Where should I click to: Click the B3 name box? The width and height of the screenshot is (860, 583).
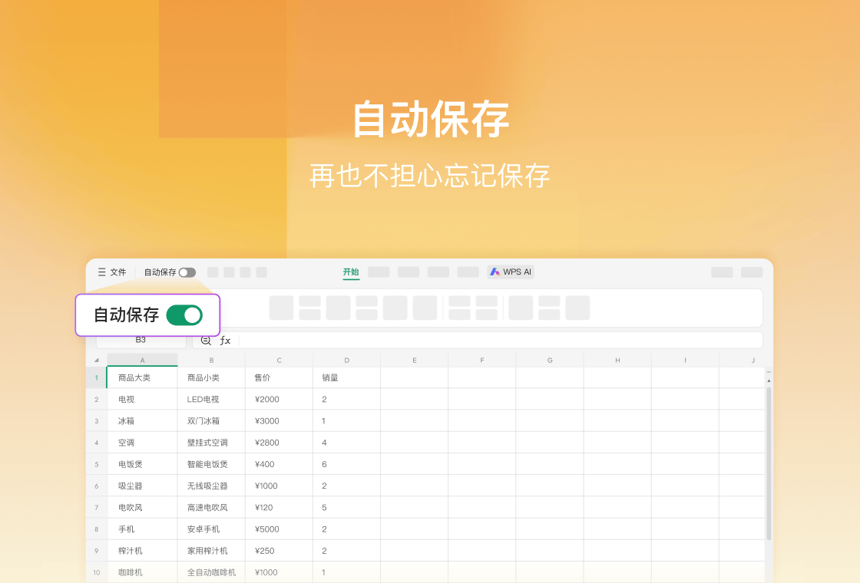coord(141,340)
